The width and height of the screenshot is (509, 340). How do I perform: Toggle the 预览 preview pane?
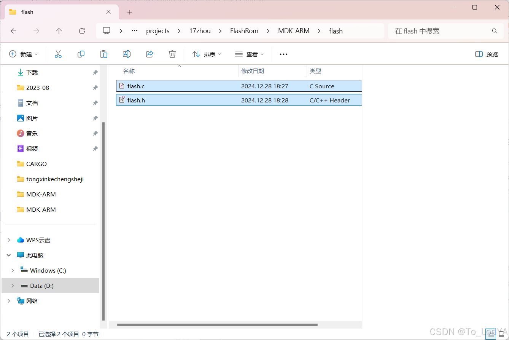point(487,54)
